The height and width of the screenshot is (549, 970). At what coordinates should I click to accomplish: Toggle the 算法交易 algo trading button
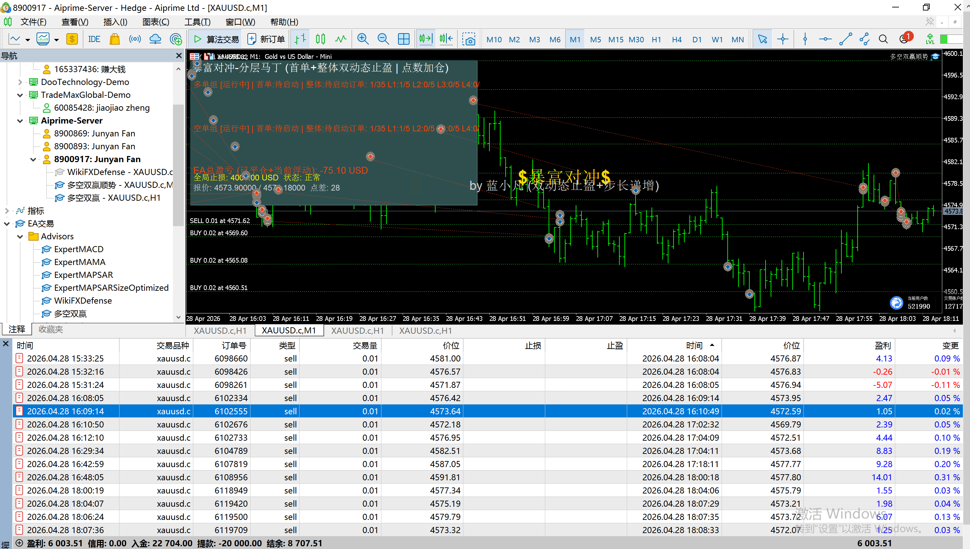pyautogui.click(x=216, y=39)
